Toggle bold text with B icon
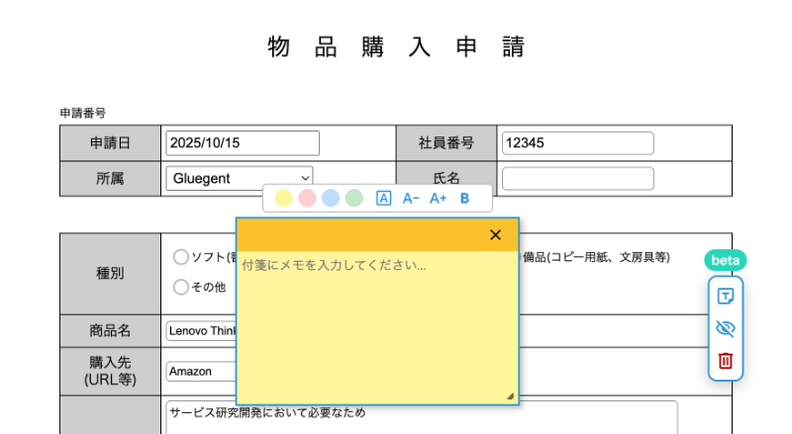This screenshot has height=434, width=792. click(464, 199)
